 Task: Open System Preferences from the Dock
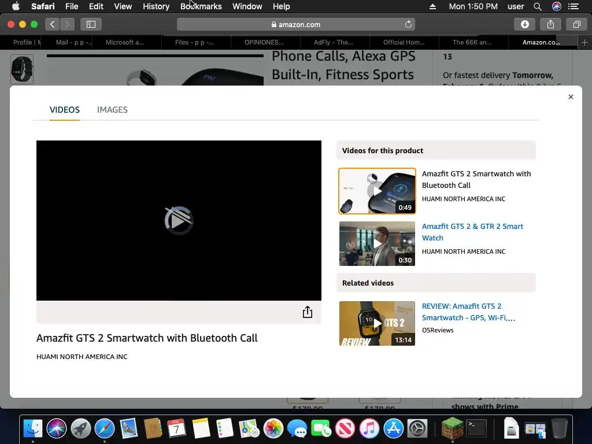coord(417,428)
